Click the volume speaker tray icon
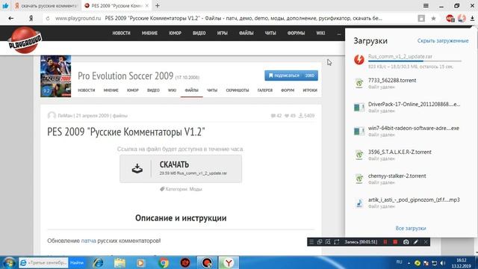Screen dimensions: 478x269 tap(443, 263)
